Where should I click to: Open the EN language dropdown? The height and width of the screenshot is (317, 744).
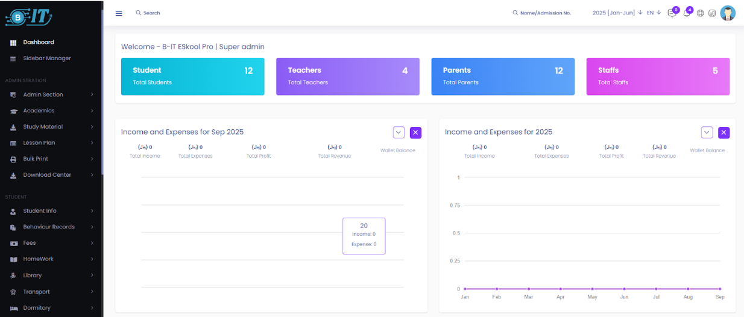654,13
